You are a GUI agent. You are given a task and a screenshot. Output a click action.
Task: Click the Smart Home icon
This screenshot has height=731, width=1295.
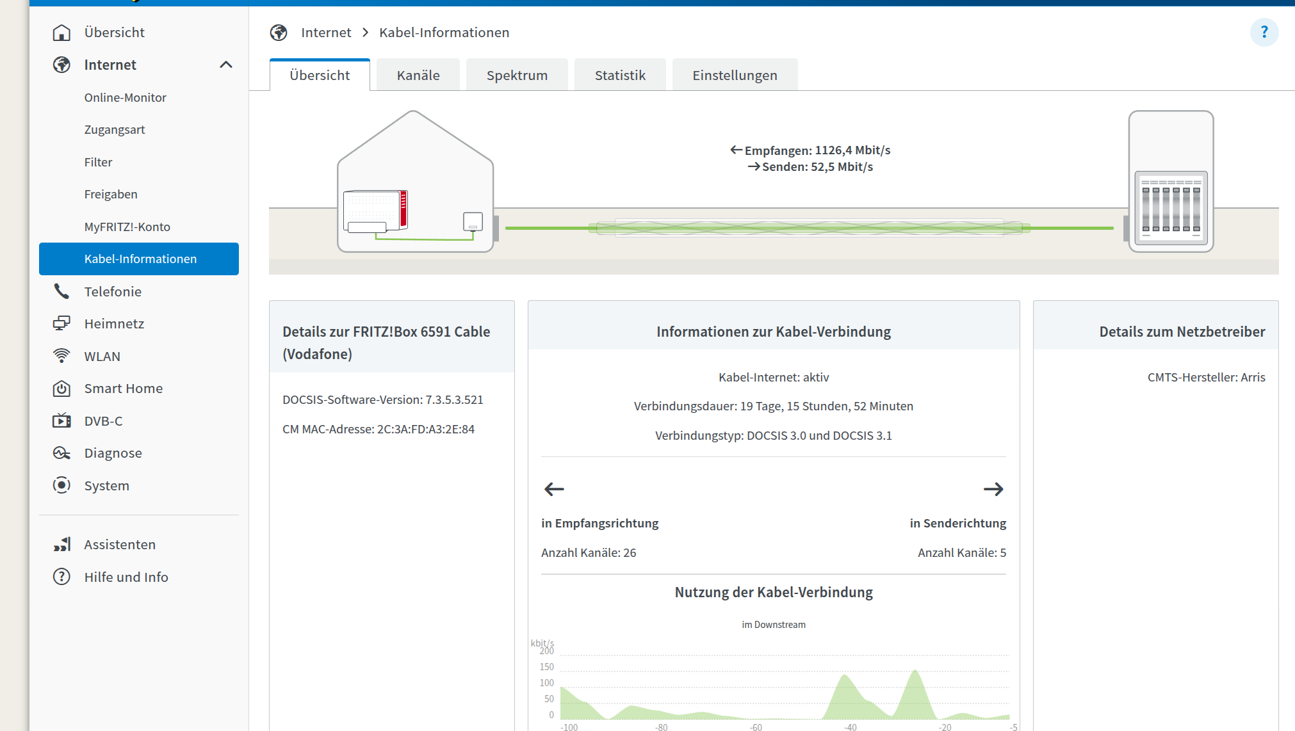pyautogui.click(x=61, y=389)
